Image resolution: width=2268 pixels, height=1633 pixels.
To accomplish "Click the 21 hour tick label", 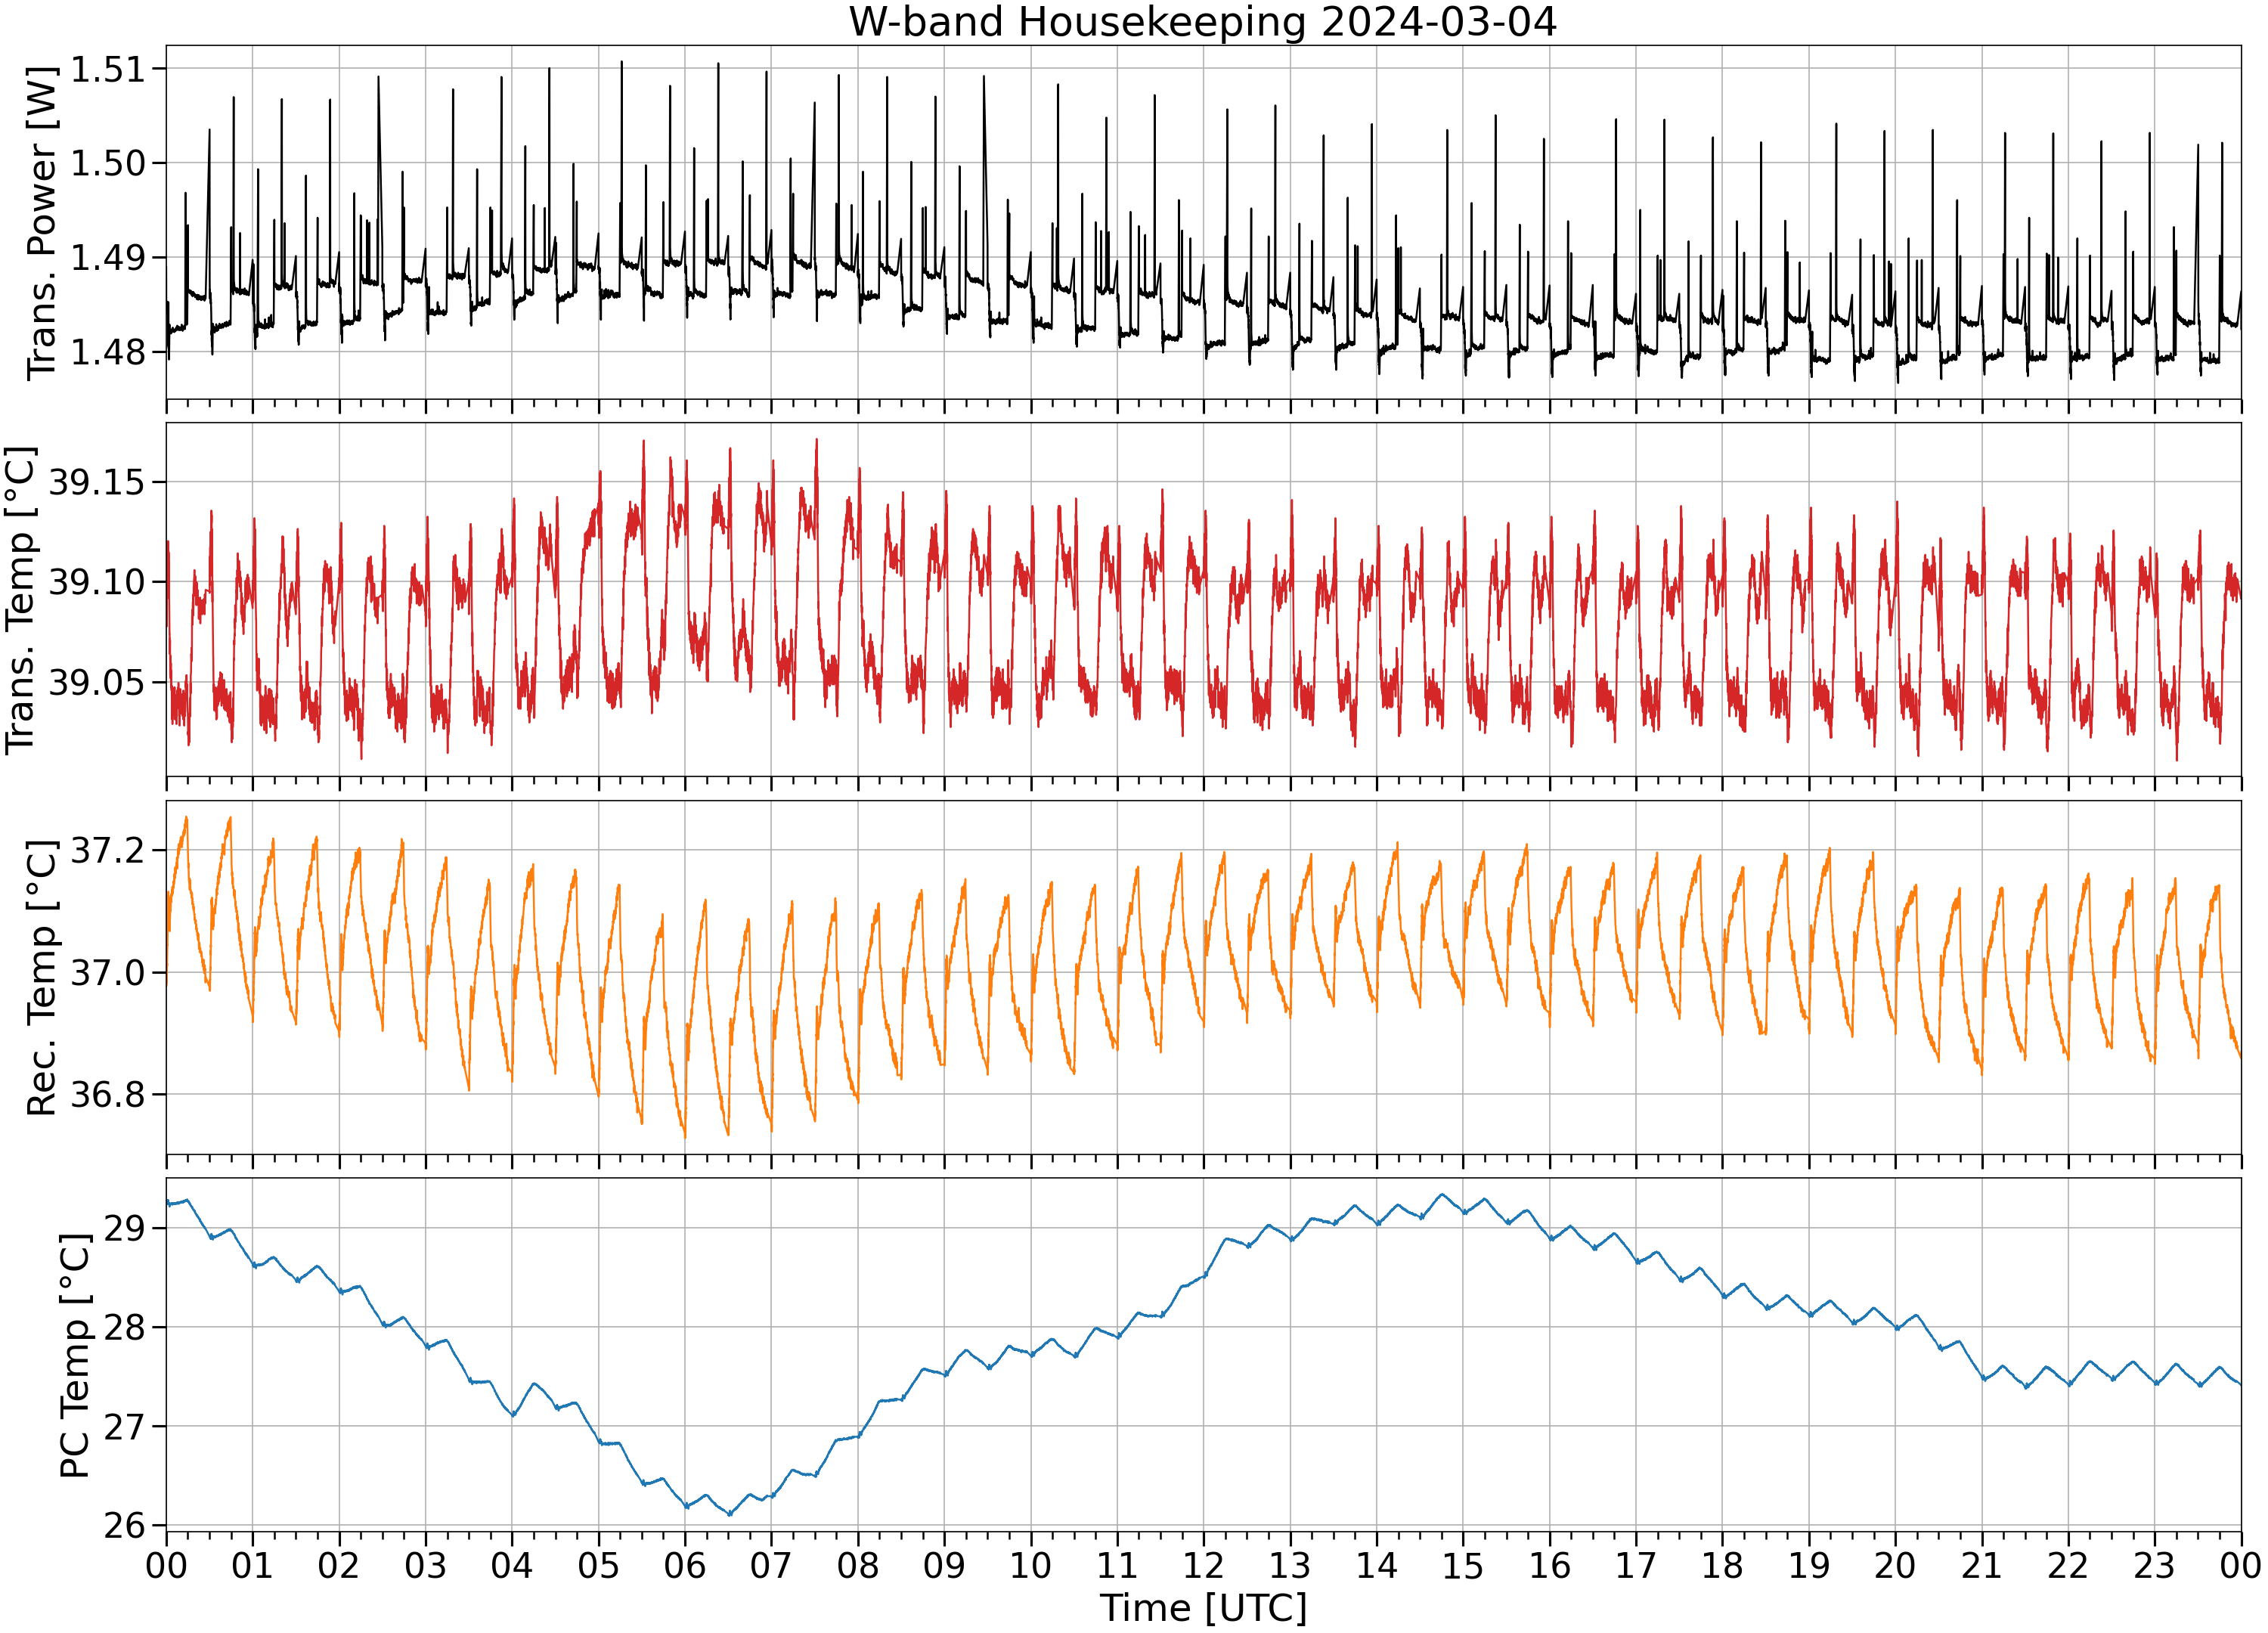I will [x=1981, y=1565].
